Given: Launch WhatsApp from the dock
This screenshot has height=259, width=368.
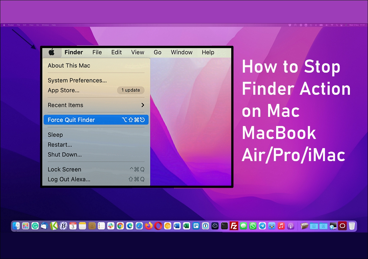Looking at the screenshot, I should [253, 226].
